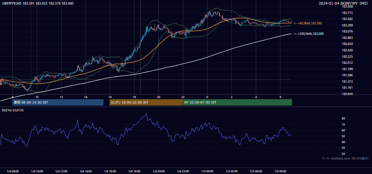Image resolution: width=372 pixels, height=174 pixels.
Task: Click the orange '<-<40,SMA,183.360' label
Action: pyautogui.click(x=308, y=23)
